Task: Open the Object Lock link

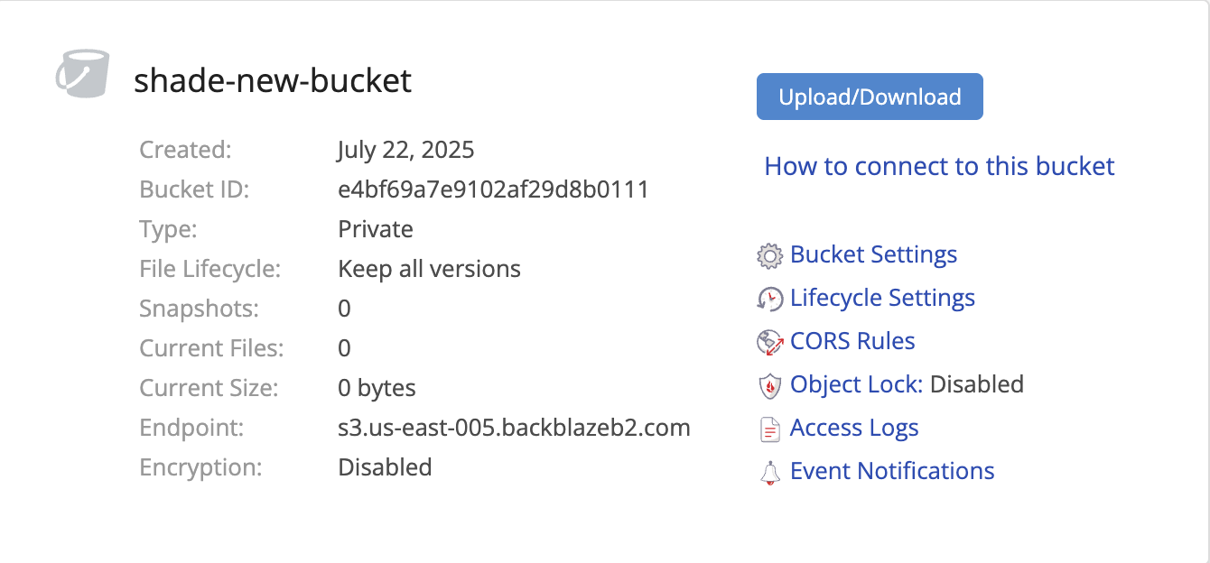Action: [855, 384]
